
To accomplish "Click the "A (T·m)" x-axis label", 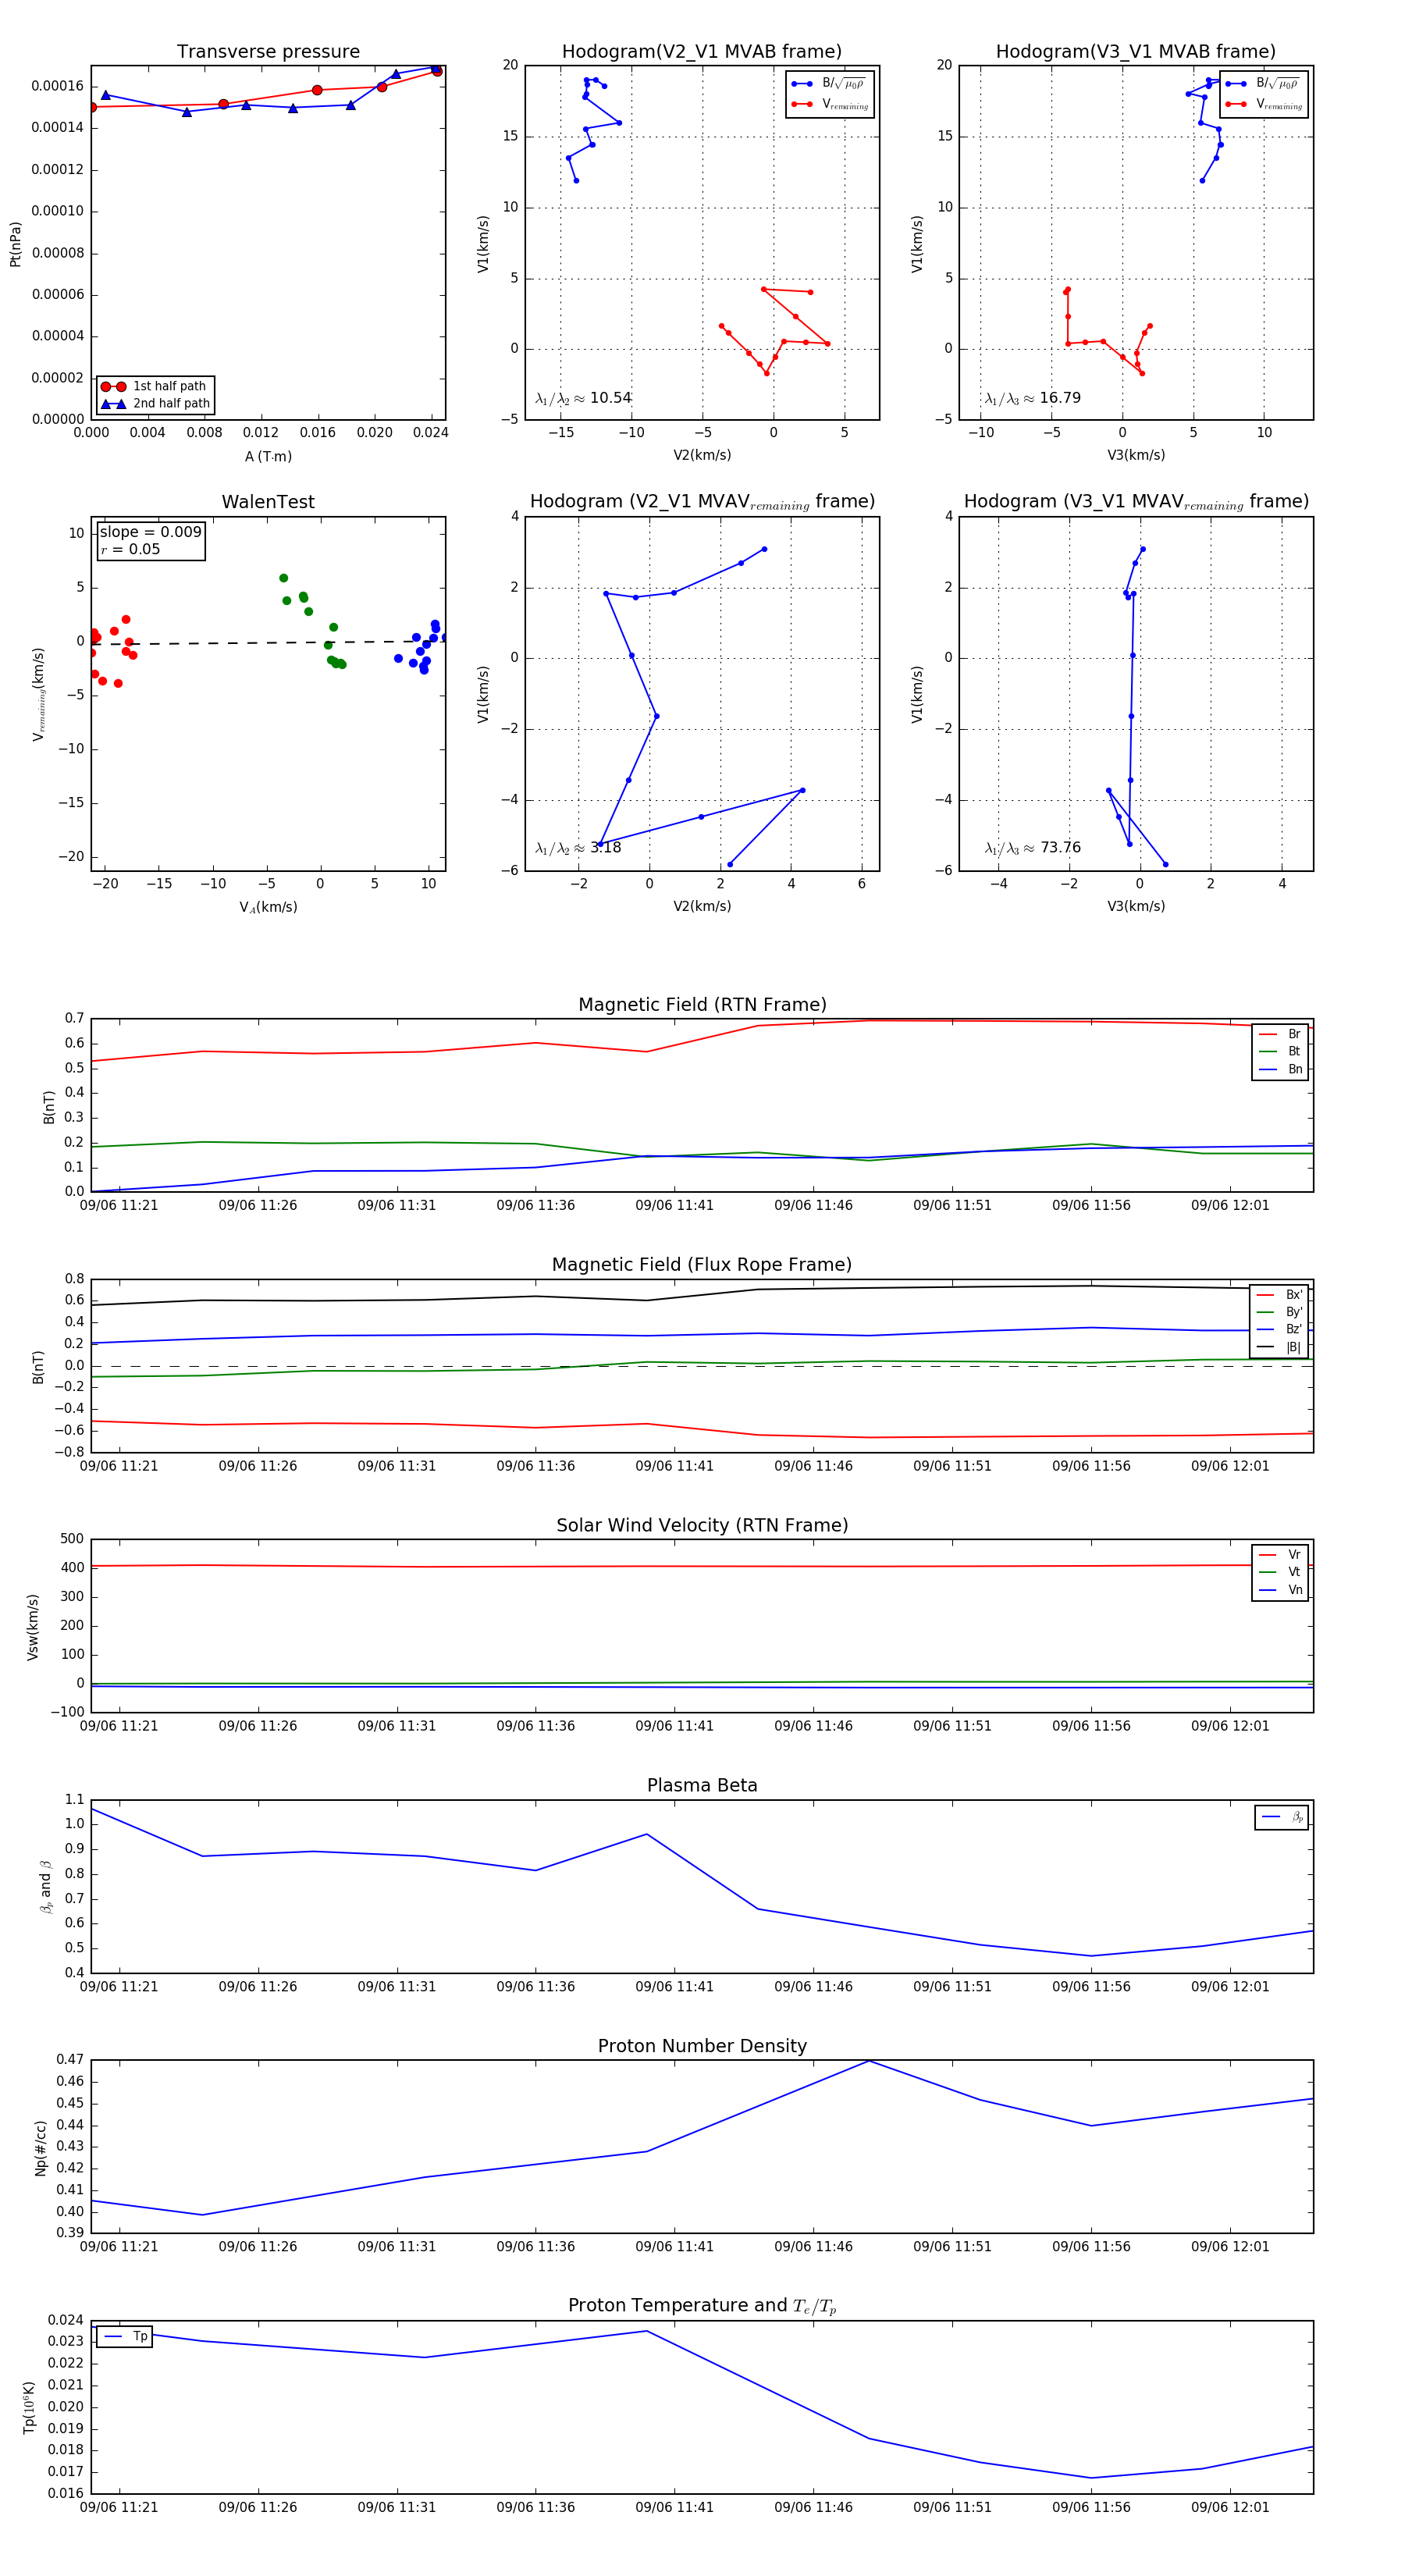I will (x=268, y=457).
